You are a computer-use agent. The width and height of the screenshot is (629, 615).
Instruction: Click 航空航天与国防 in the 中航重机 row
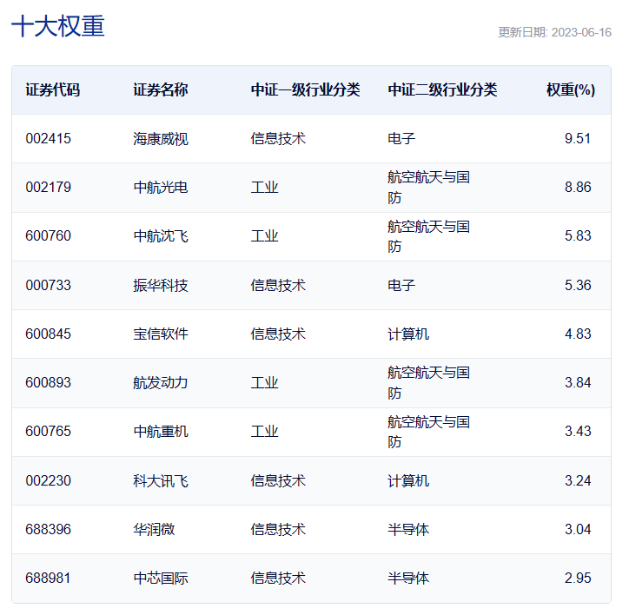click(x=429, y=432)
